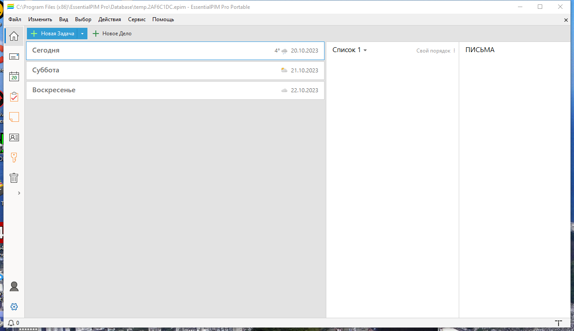Open the Mail module from the sidebar
Image resolution: width=574 pixels, height=331 pixels.
14,56
